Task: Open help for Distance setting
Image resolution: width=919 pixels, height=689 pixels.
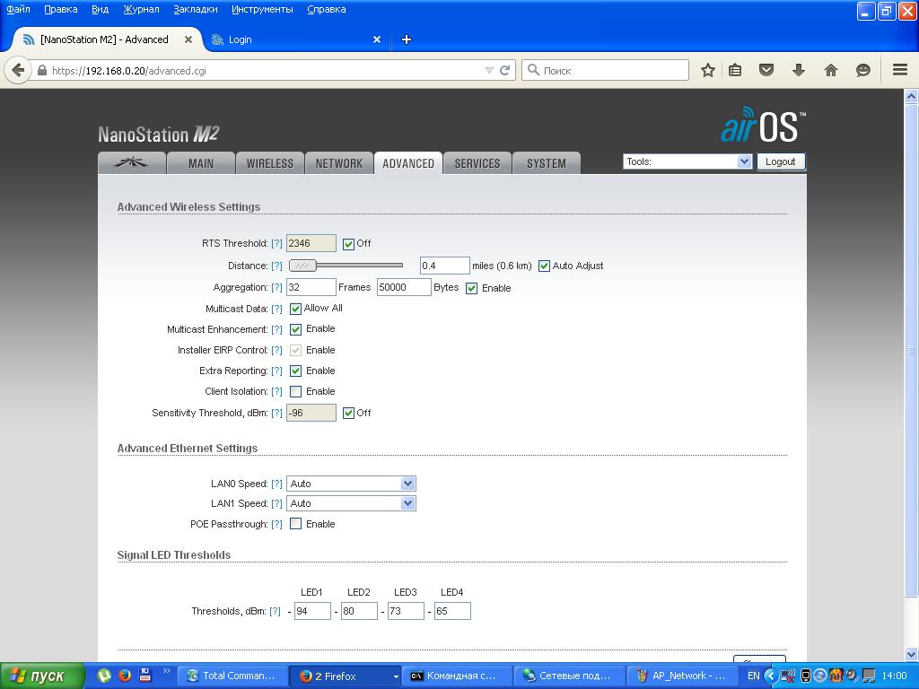Action: (x=276, y=266)
